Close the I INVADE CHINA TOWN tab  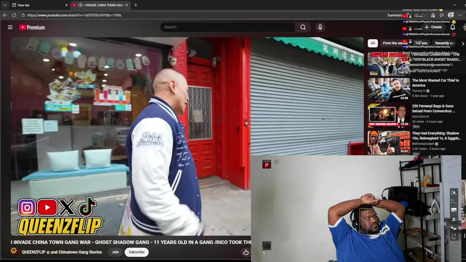tap(127, 5)
